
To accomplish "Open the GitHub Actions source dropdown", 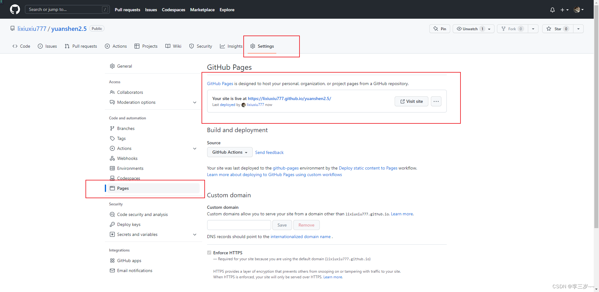I will point(230,152).
